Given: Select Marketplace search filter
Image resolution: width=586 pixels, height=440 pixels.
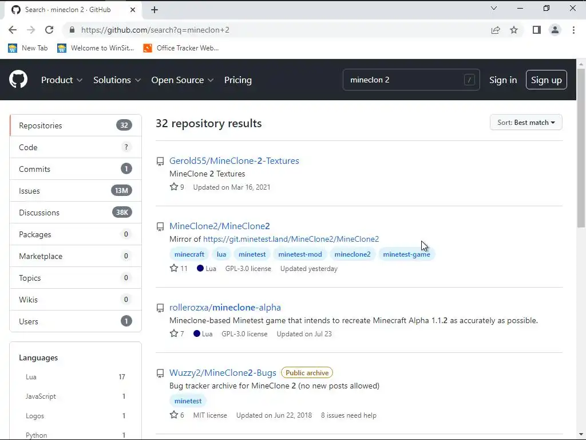Looking at the screenshot, I should pos(76,256).
